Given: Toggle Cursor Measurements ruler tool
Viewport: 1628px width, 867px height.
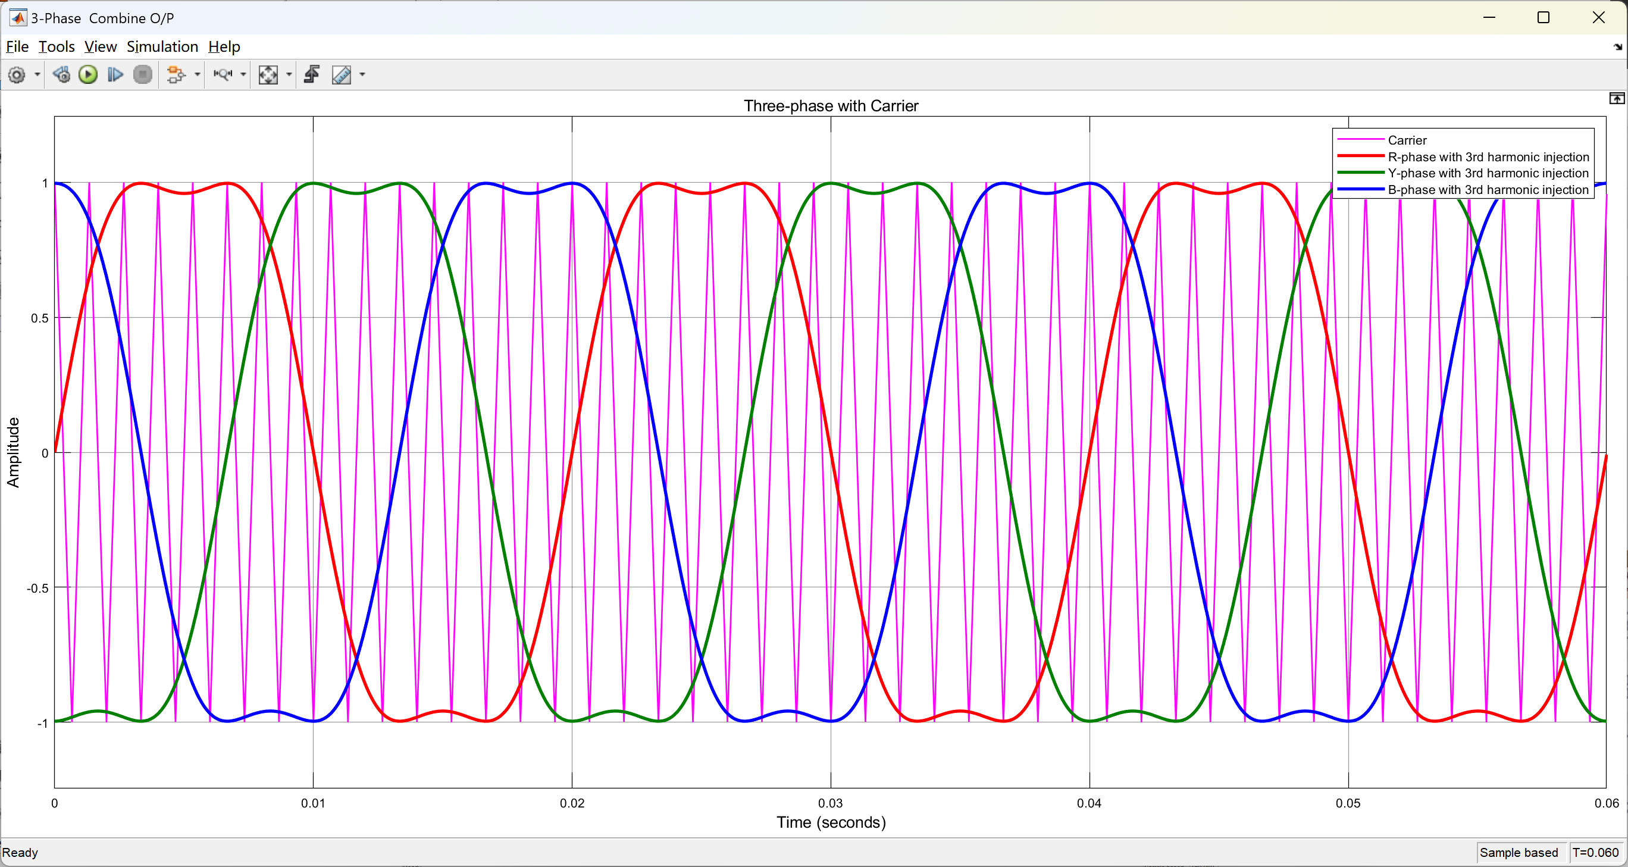Looking at the screenshot, I should point(342,75).
